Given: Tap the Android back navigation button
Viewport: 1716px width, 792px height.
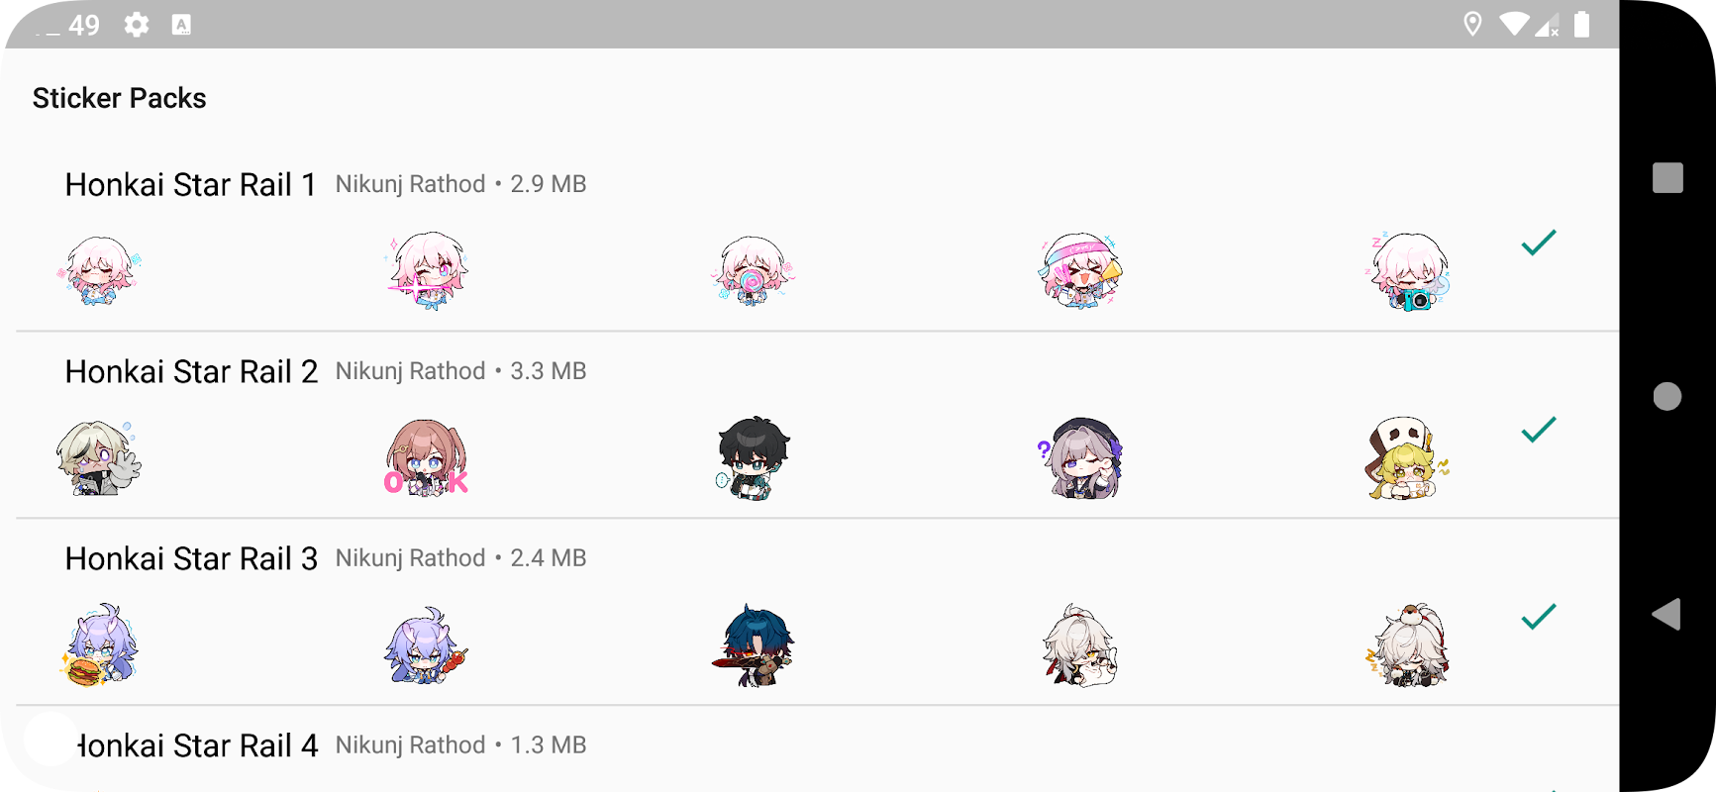Looking at the screenshot, I should point(1666,615).
